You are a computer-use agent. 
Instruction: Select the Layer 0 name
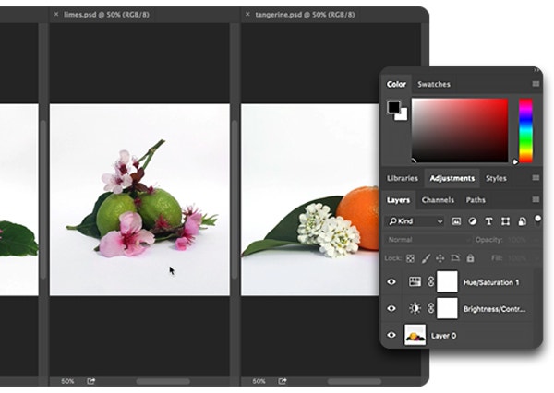[443, 336]
